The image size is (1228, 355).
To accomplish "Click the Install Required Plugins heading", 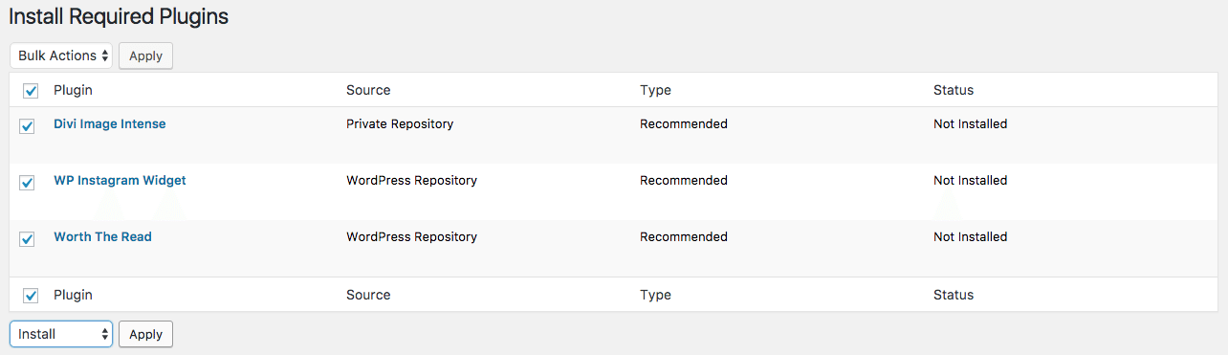I will tap(119, 16).
